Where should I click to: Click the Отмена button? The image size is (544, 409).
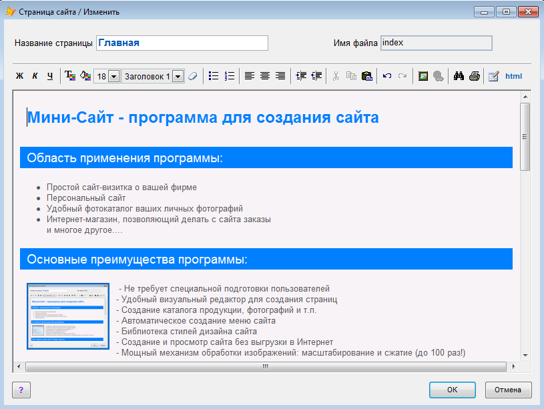coord(508,390)
